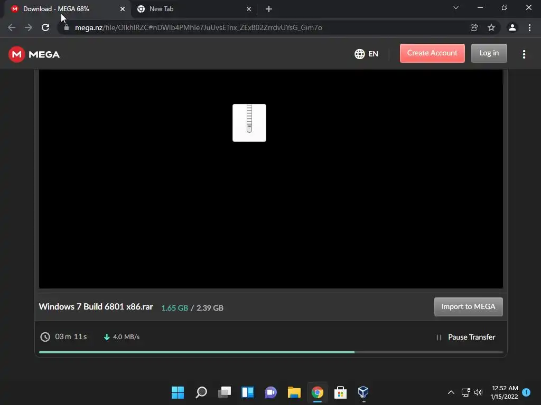The width and height of the screenshot is (541, 405).
Task: Click the 1.65 GB downloaded amount
Action: tap(174, 308)
